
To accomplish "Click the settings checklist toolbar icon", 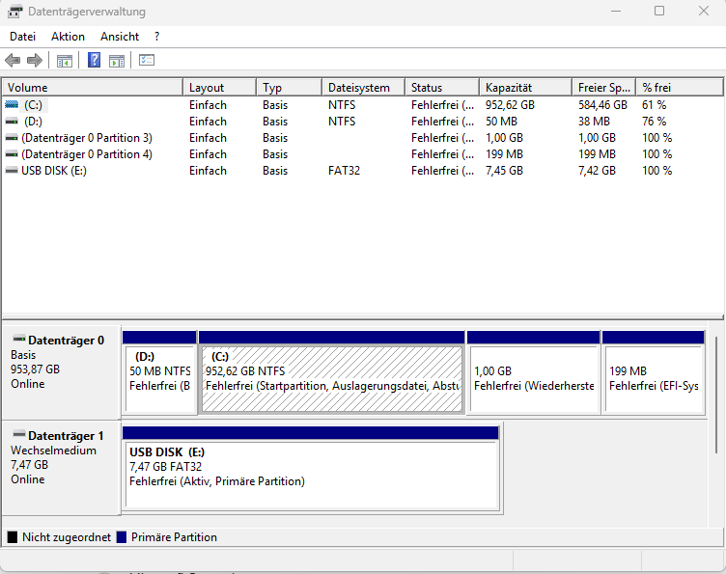I will 147,60.
